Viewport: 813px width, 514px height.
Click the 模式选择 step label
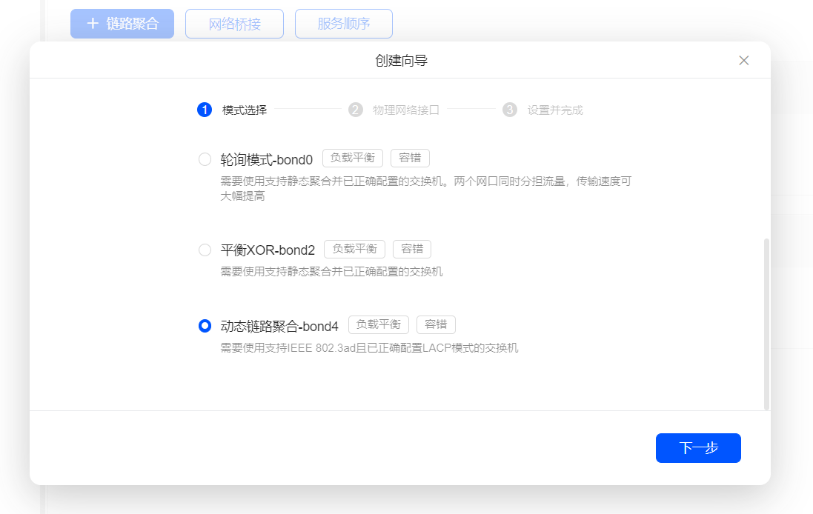245,110
